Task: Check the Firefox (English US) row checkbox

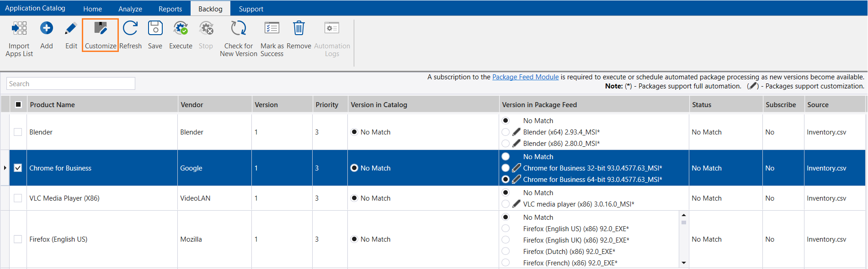Action: point(18,239)
